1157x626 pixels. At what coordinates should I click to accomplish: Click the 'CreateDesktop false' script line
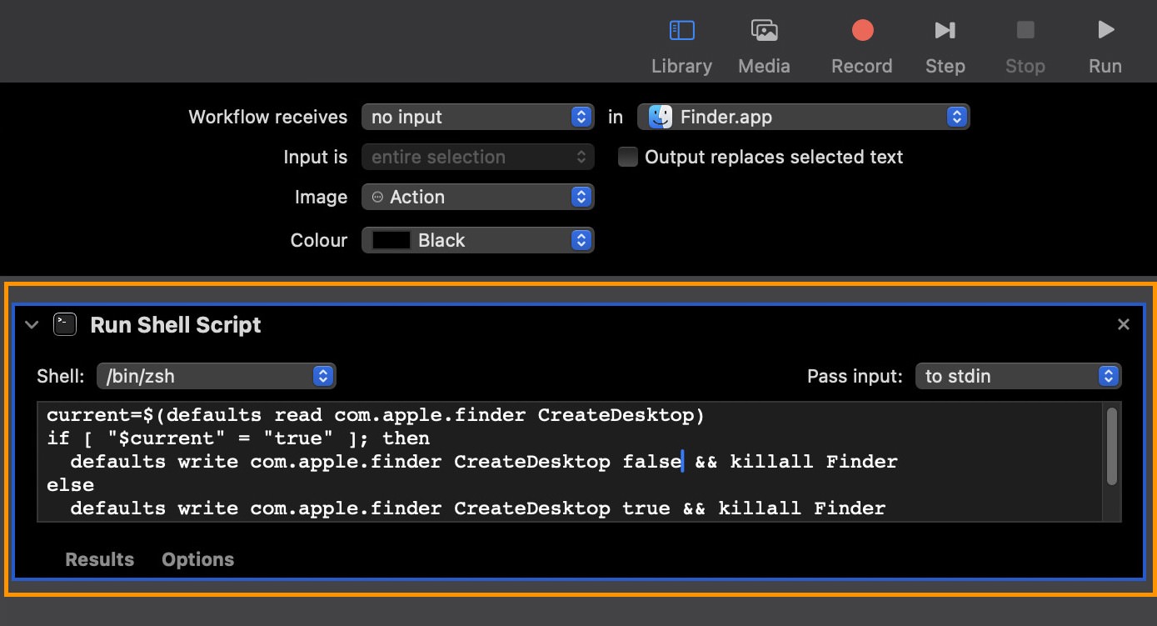484,461
